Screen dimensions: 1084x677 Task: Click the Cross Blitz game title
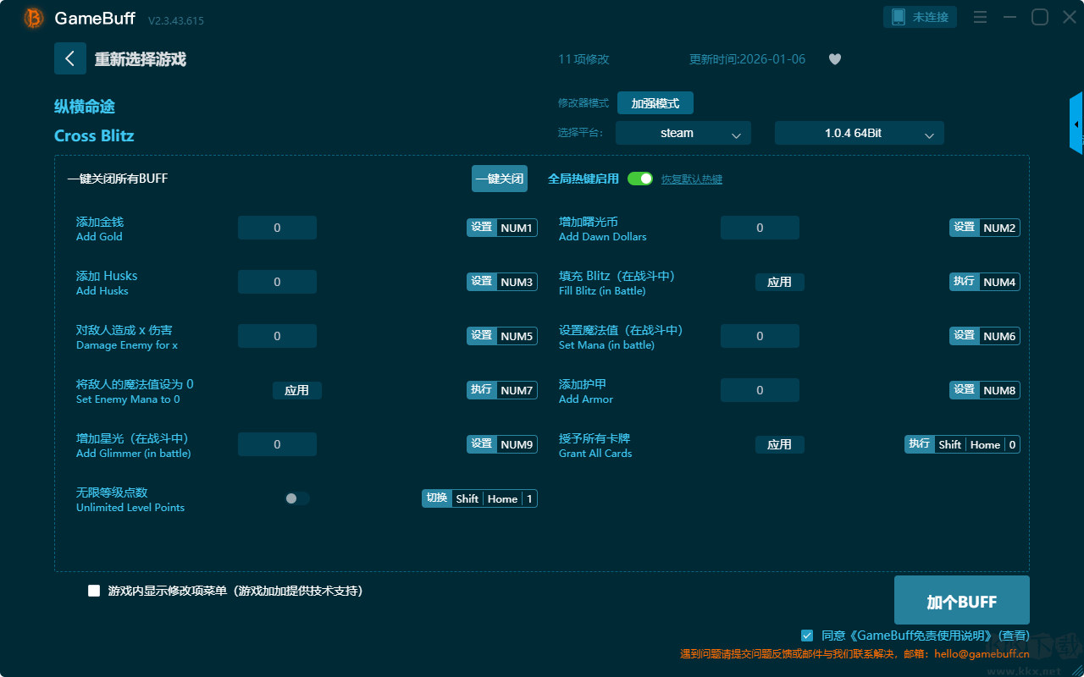(x=94, y=136)
